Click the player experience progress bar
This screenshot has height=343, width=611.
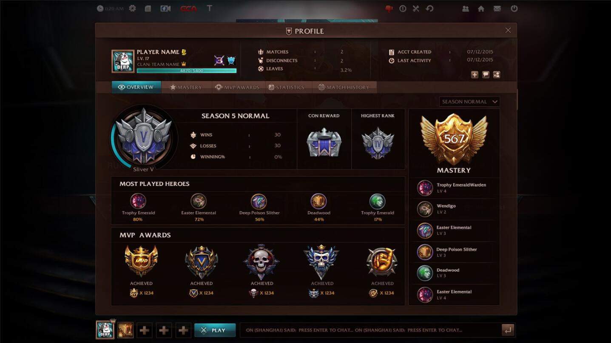coord(187,71)
